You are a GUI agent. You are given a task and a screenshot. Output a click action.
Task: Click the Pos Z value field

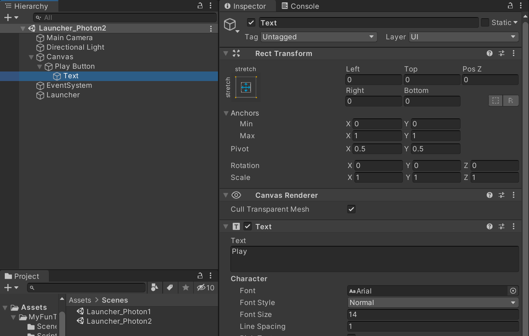[x=490, y=79]
